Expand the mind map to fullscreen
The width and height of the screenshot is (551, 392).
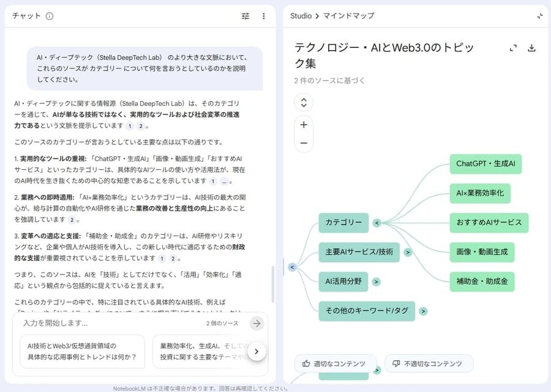pos(512,47)
